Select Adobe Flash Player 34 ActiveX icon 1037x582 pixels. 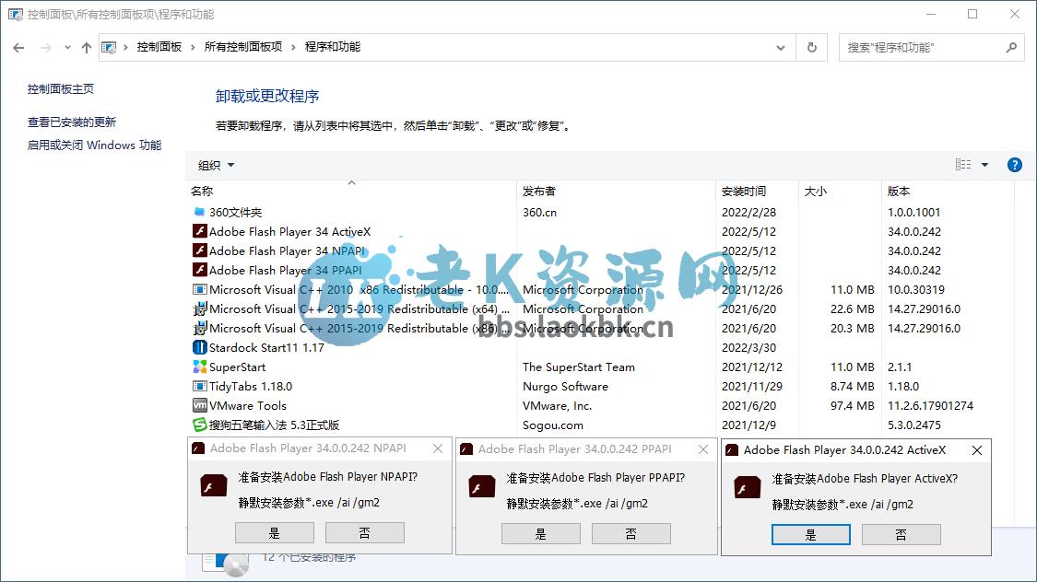pyautogui.click(x=199, y=231)
